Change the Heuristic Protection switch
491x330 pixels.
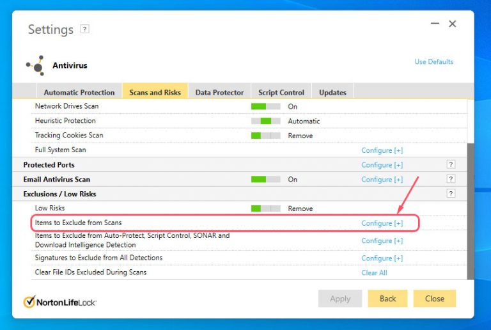(265, 121)
